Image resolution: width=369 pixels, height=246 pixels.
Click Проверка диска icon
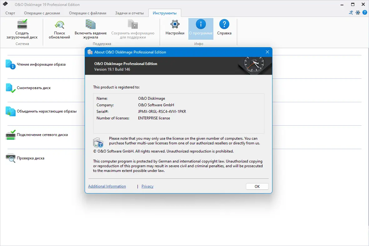coord(11,158)
